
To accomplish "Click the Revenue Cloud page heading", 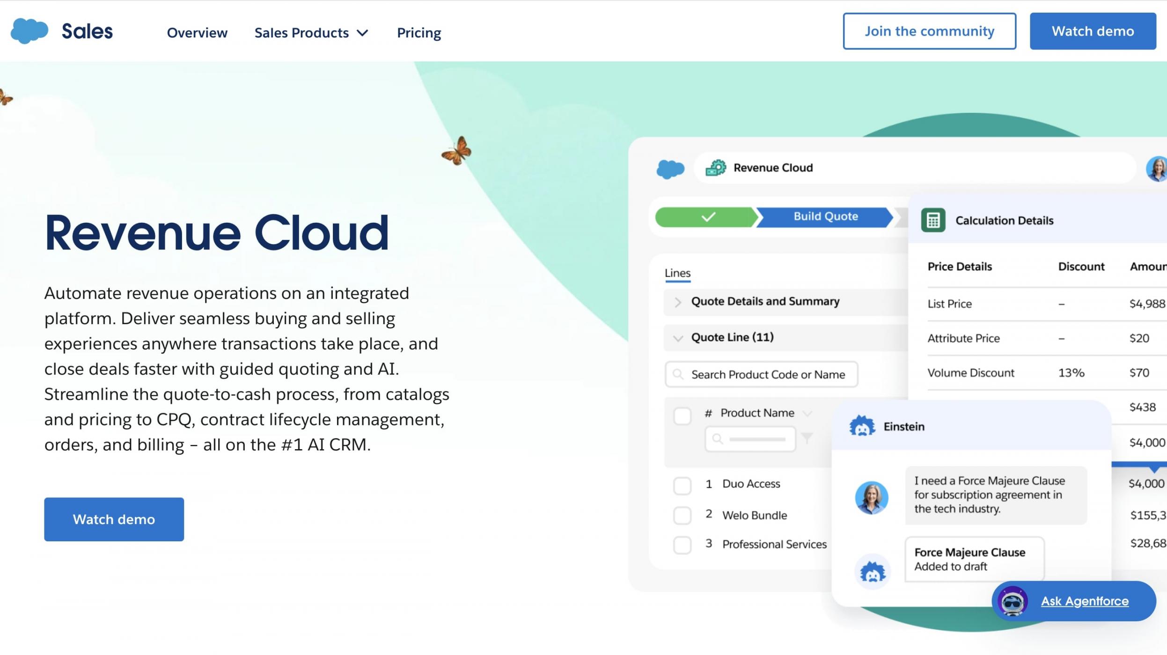I will tap(216, 233).
